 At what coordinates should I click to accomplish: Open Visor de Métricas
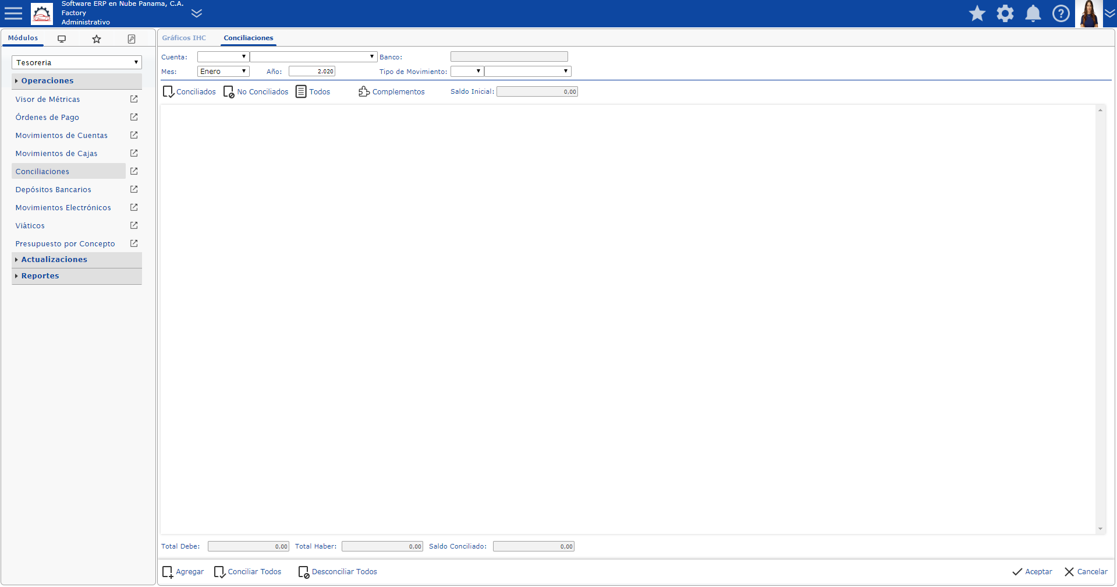coord(48,100)
